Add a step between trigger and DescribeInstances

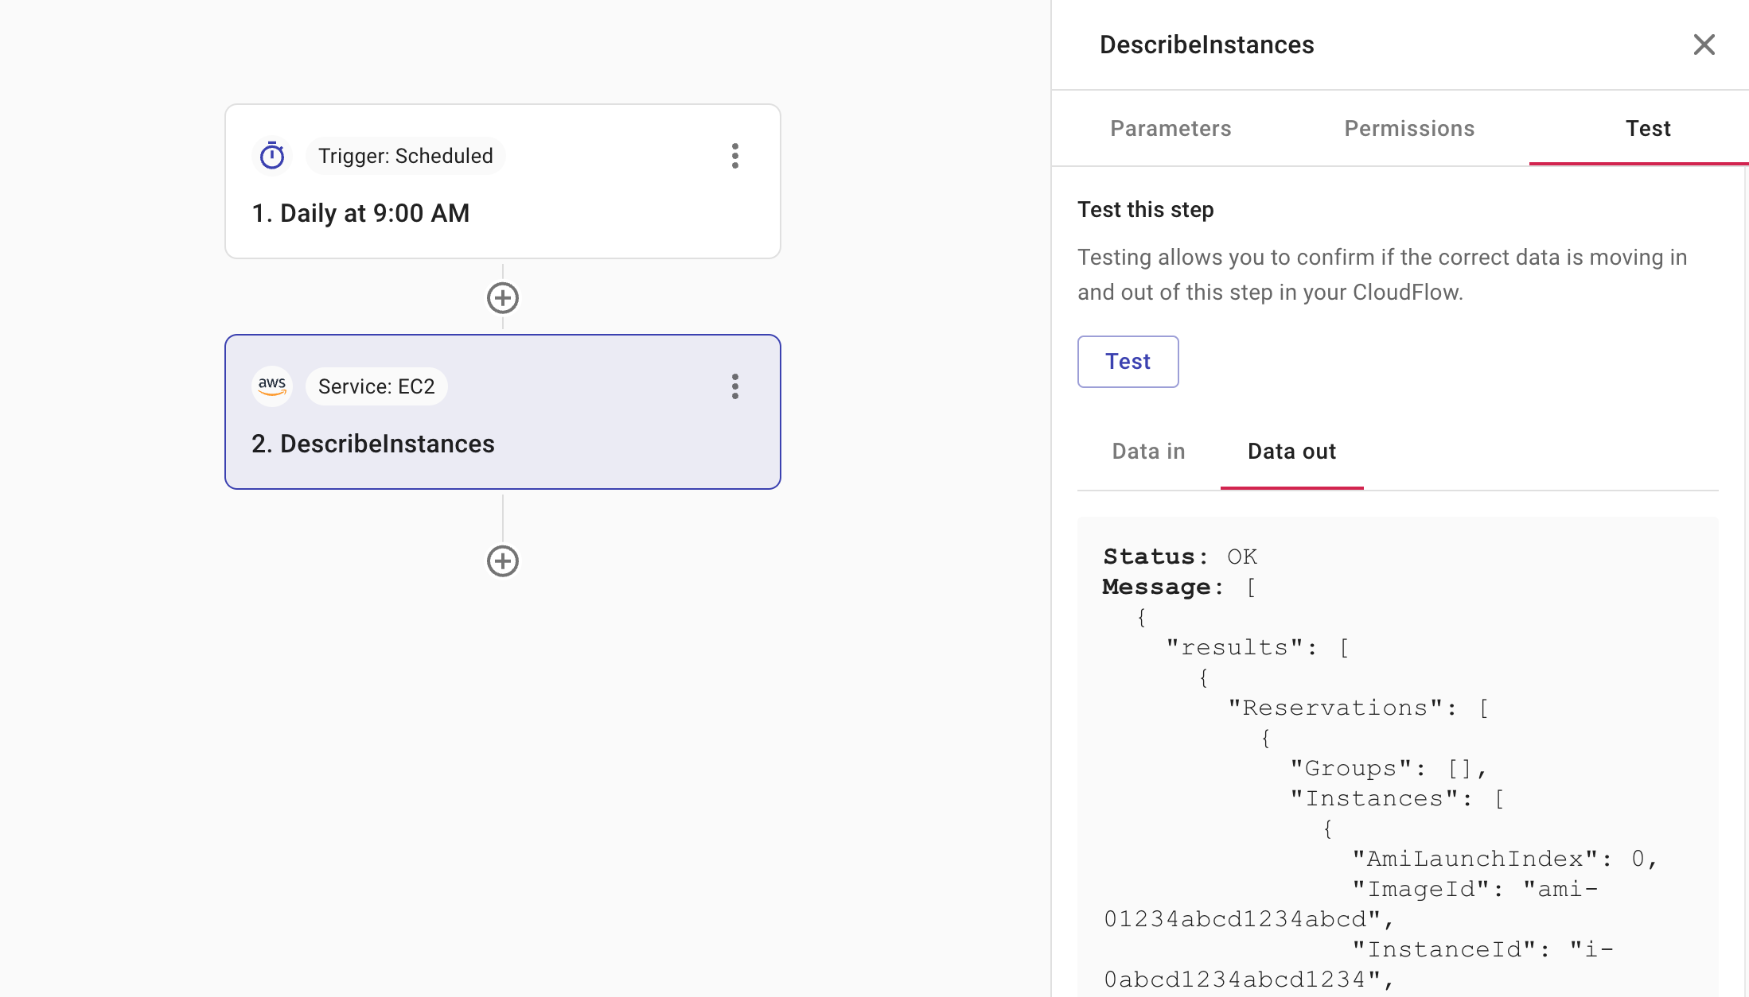(503, 298)
